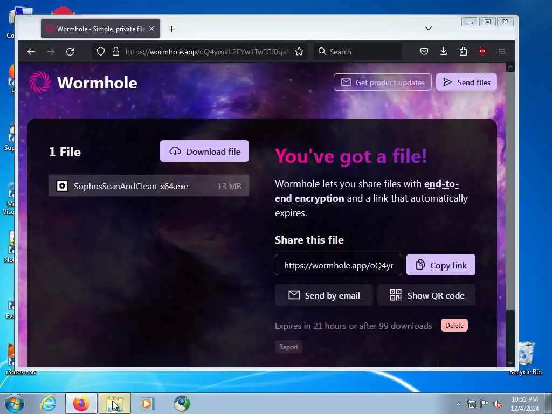This screenshot has width=552, height=414.
Task: Open the Recycle Bin desktop icon
Action: pyautogui.click(x=526, y=358)
